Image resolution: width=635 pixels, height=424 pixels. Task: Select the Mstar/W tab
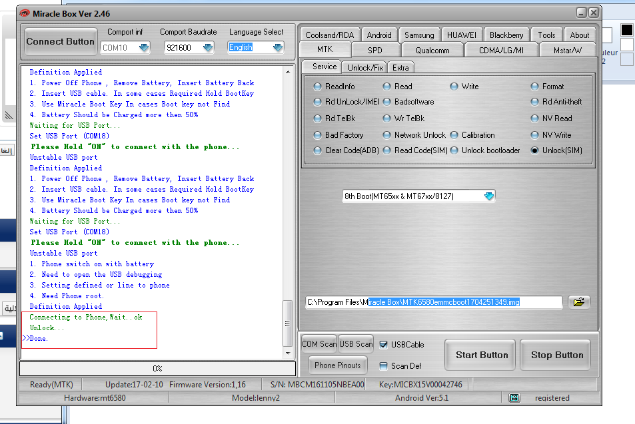tap(568, 50)
